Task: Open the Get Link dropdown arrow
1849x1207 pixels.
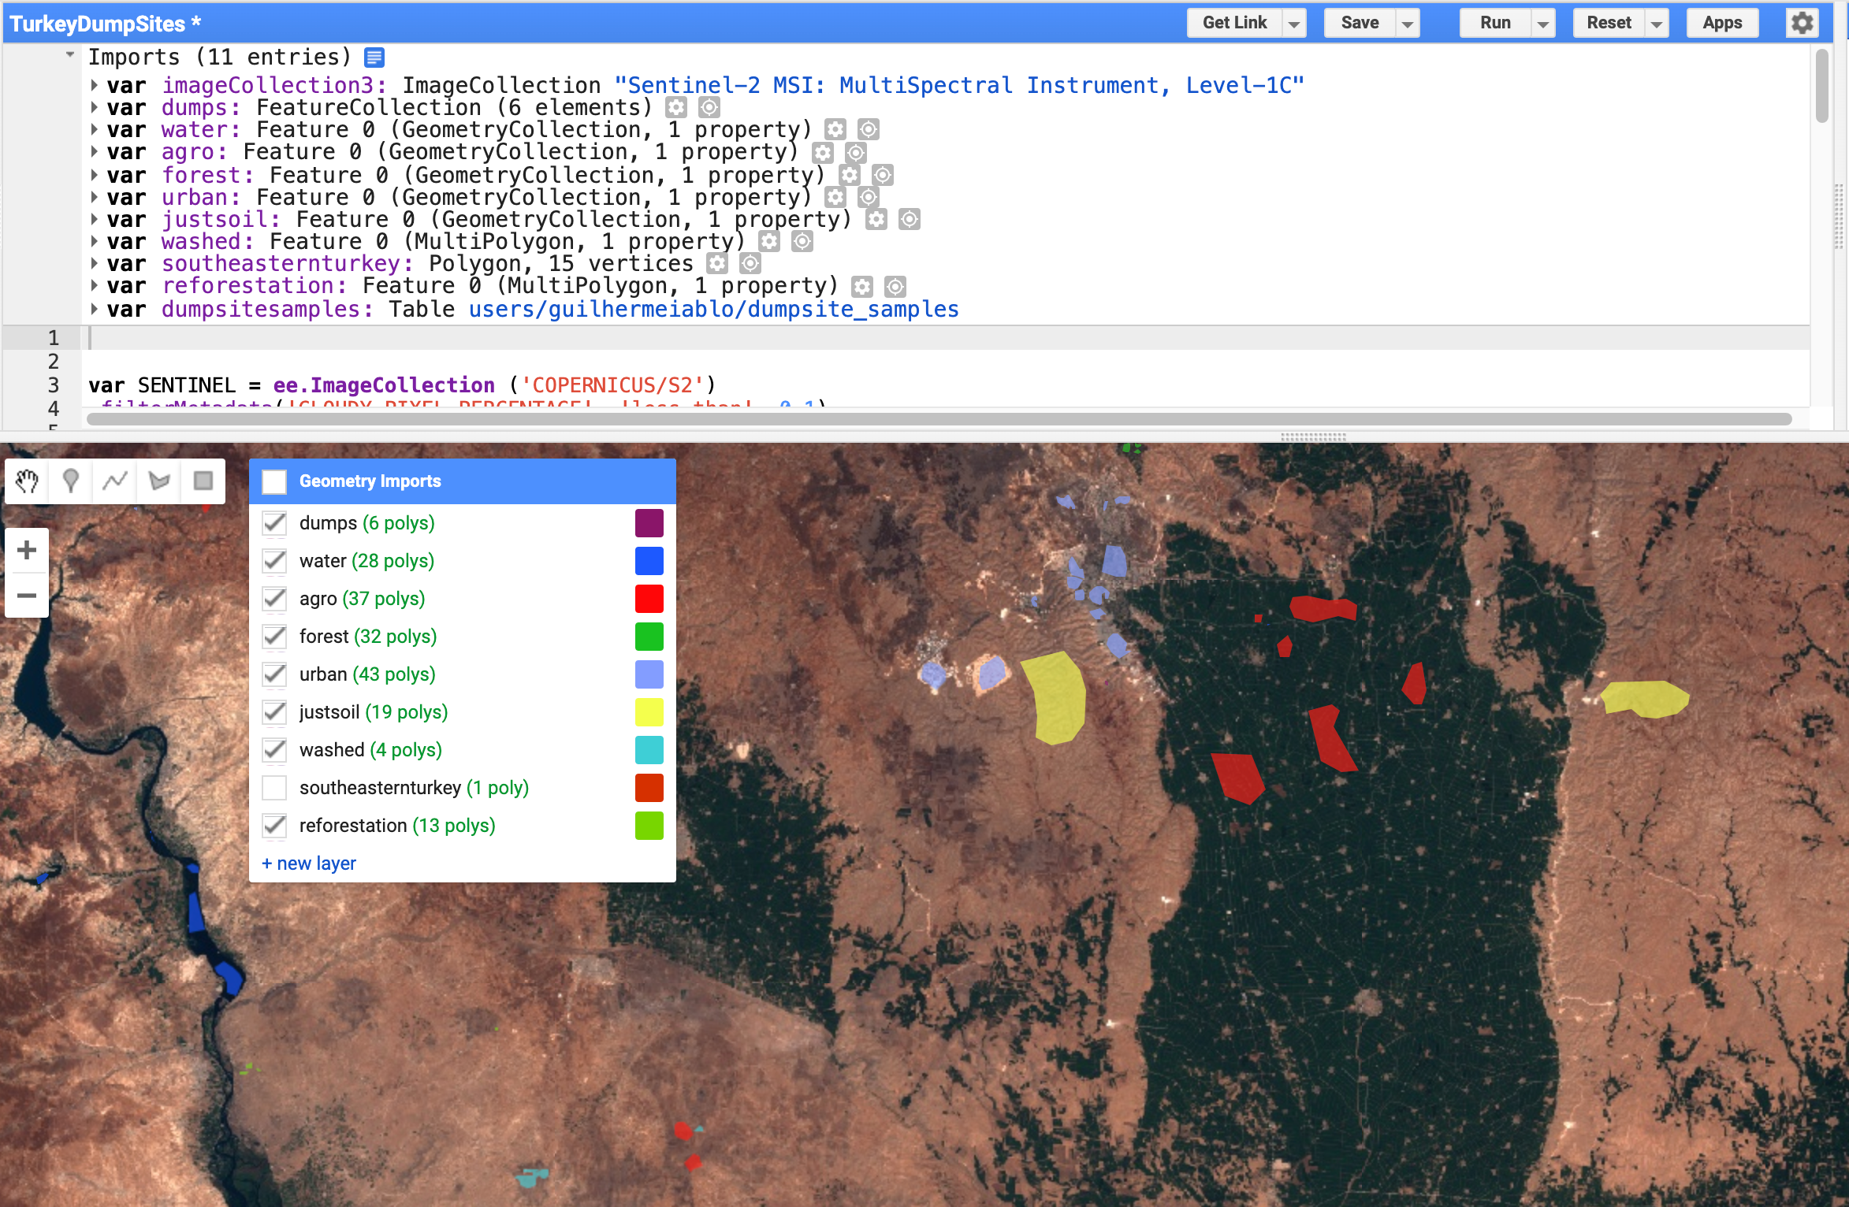Action: coord(1293,24)
